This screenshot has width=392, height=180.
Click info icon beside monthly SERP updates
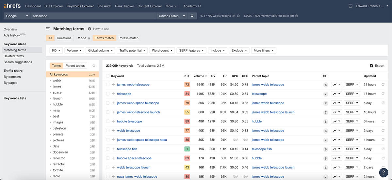296,16
